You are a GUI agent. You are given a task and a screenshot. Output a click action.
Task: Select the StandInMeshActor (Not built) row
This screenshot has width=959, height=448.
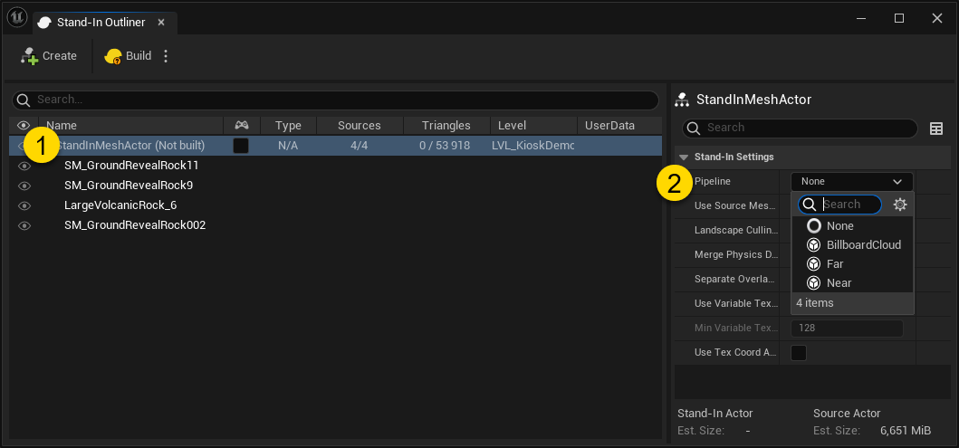pos(335,146)
